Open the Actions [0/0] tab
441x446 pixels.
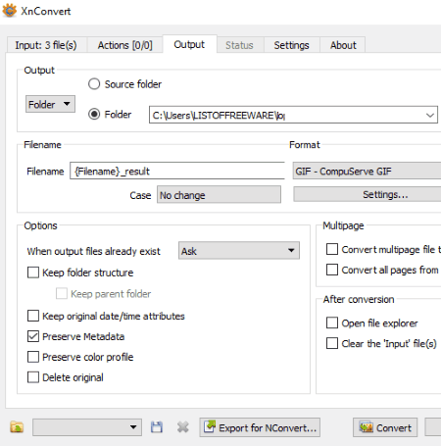coord(125,45)
